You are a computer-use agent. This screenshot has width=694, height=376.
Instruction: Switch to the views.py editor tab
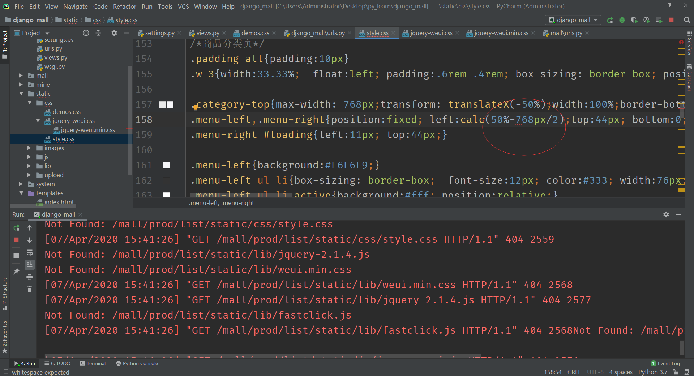click(x=207, y=33)
